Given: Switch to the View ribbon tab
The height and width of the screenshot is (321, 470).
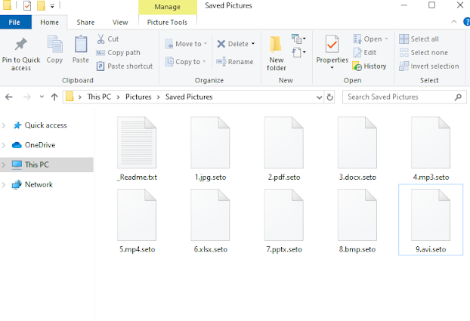Looking at the screenshot, I should 119,23.
